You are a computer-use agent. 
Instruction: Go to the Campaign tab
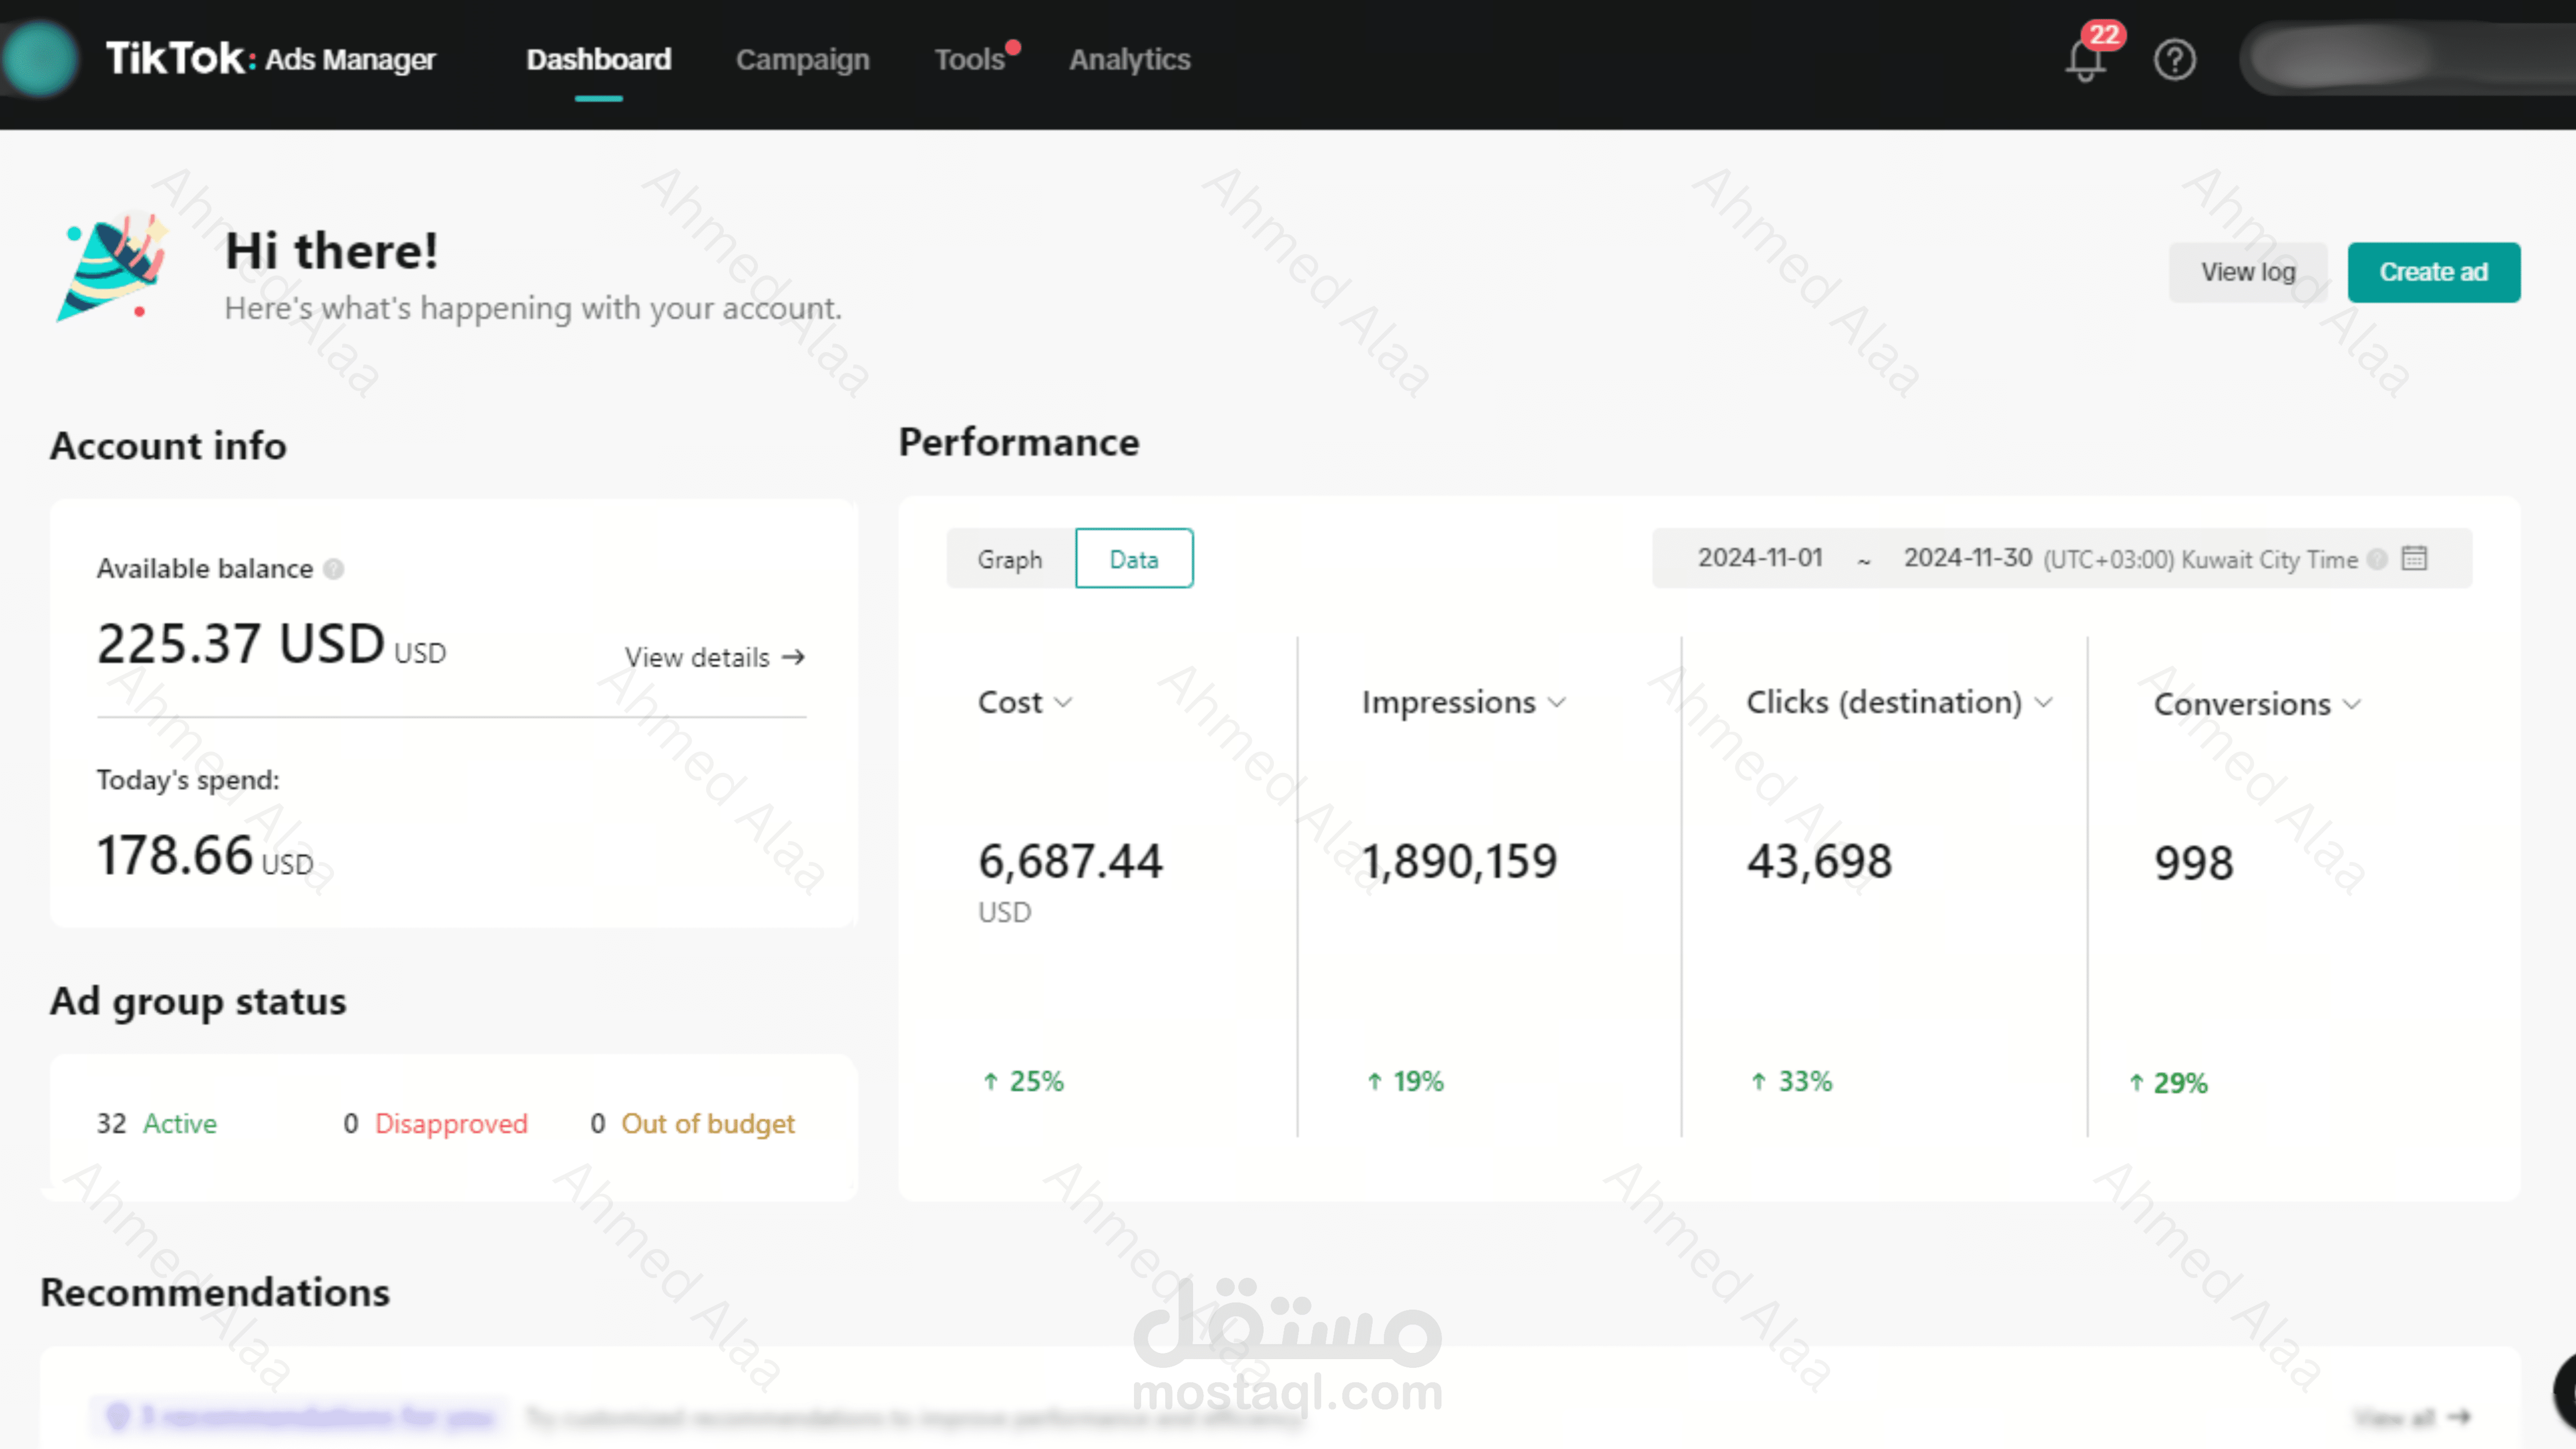[802, 59]
